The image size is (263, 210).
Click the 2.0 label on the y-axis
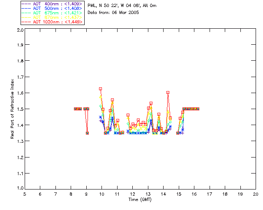(20, 30)
